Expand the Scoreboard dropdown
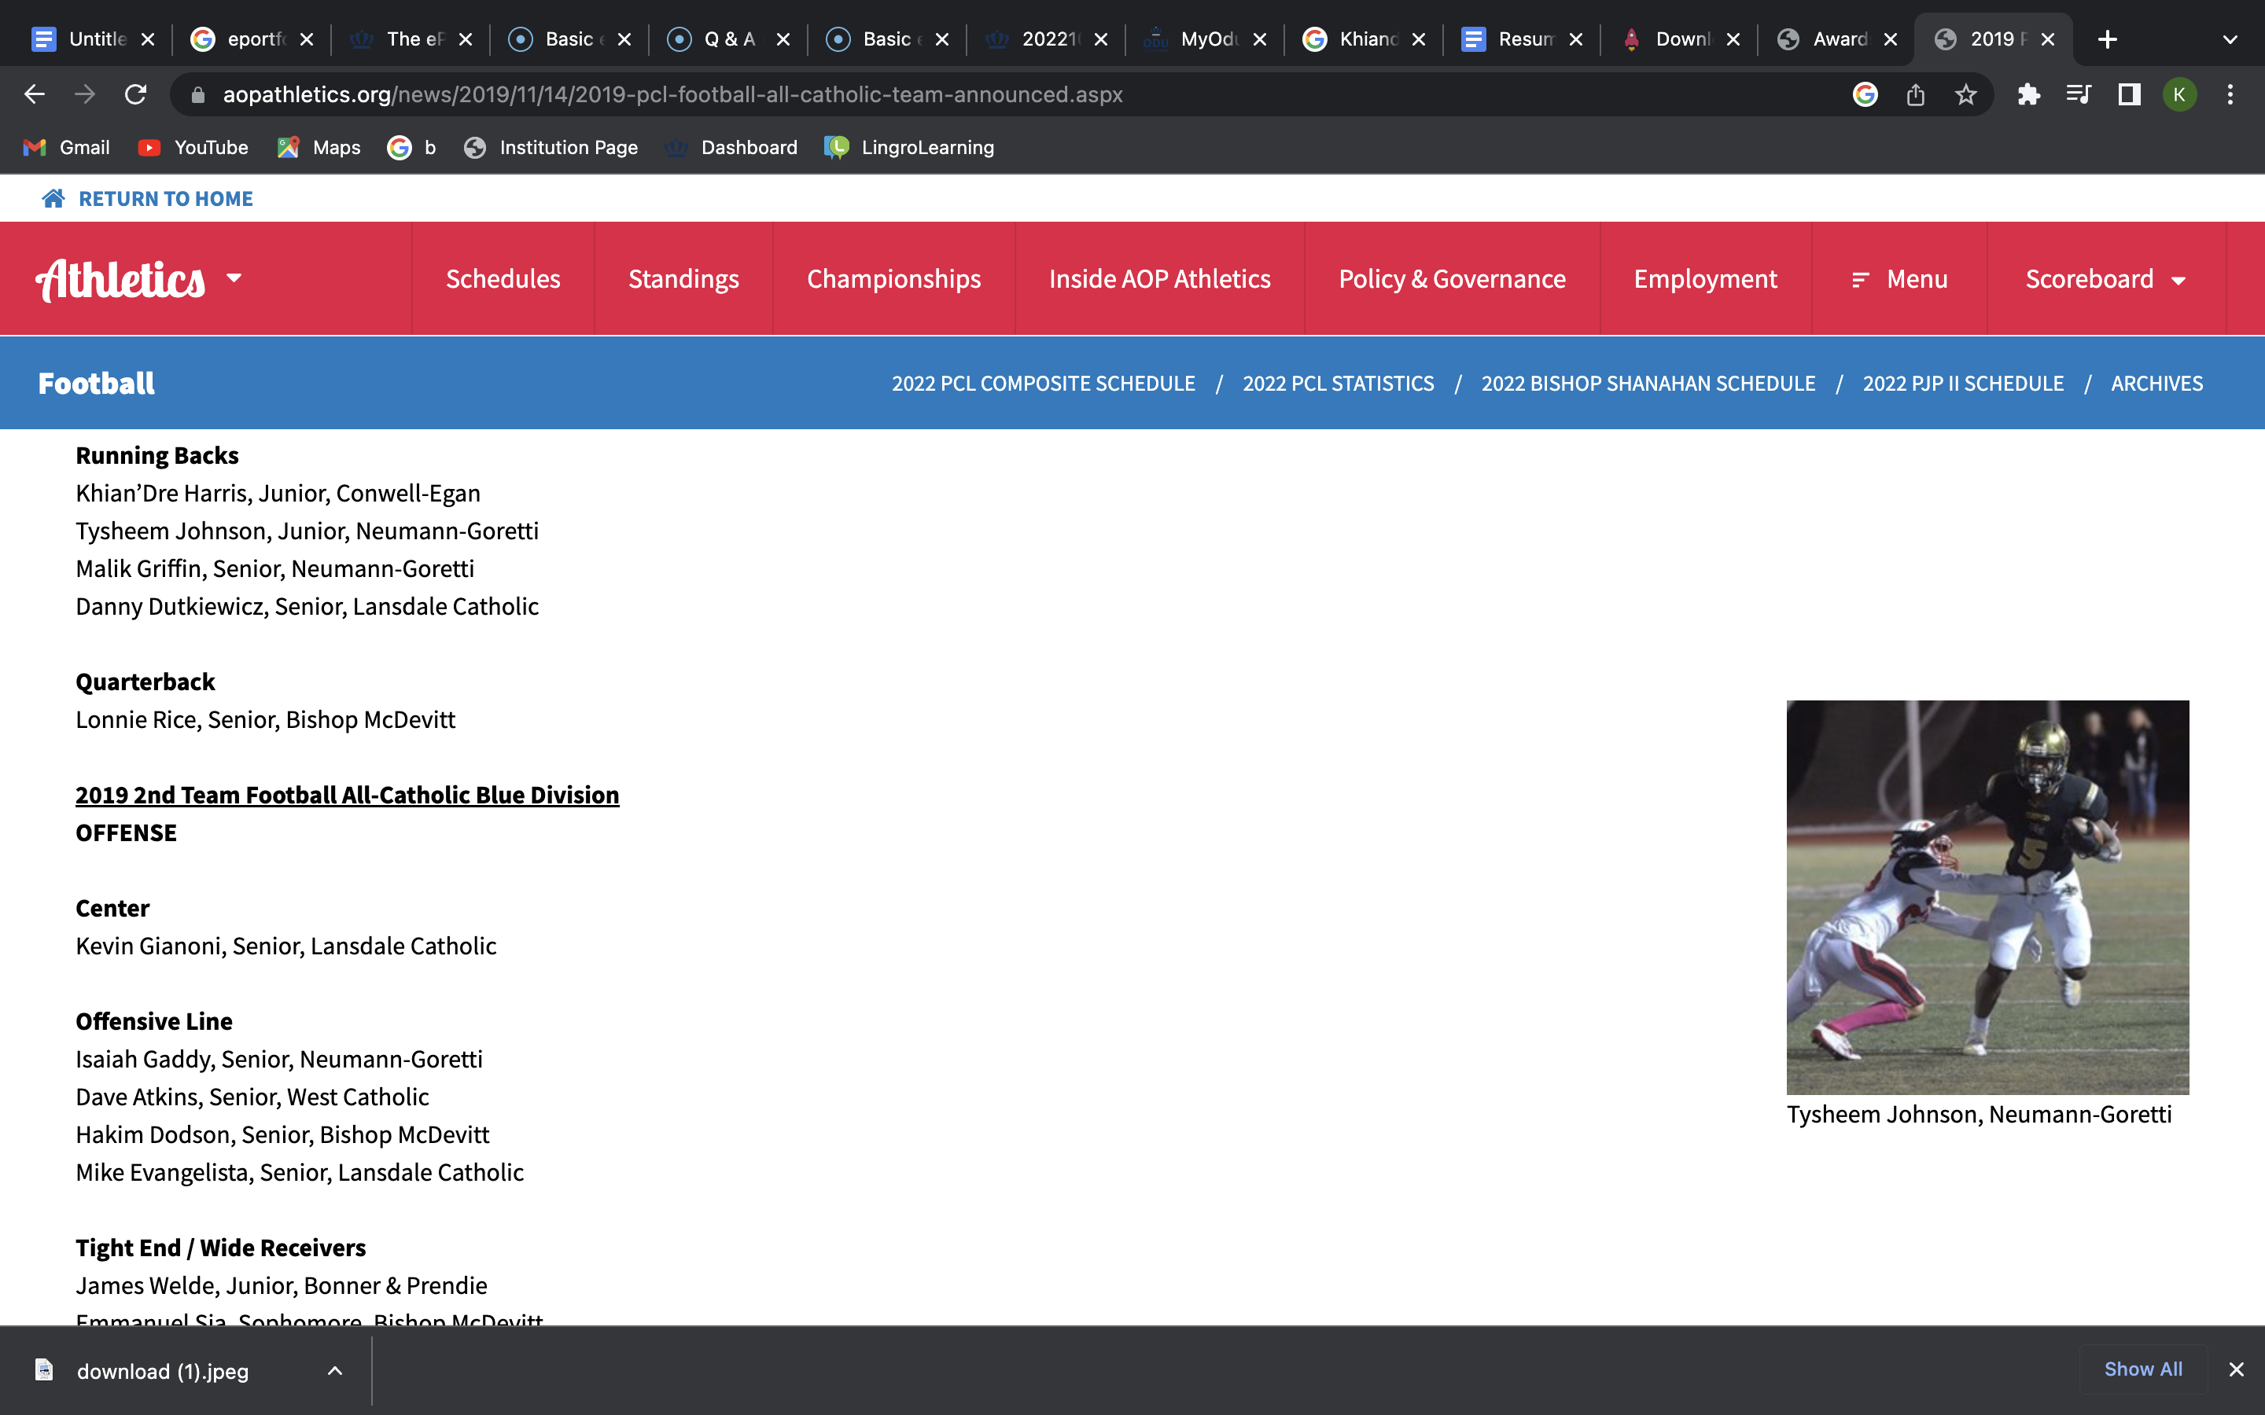 click(2106, 279)
